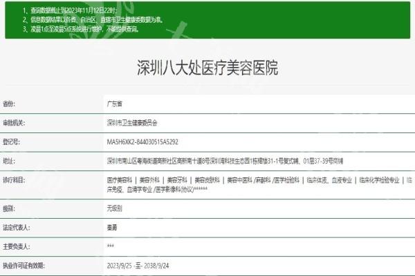Click notice line 3 about 凌晨 system maintenance

point(81,29)
